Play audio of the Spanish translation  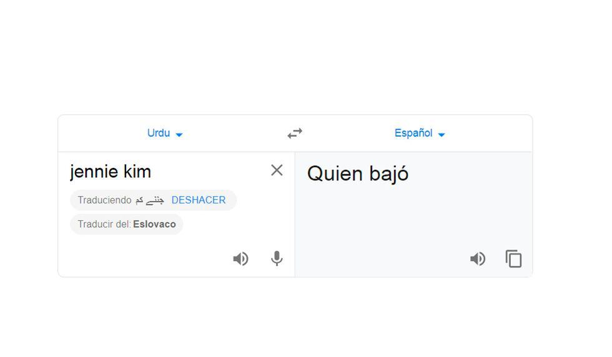coord(478,259)
